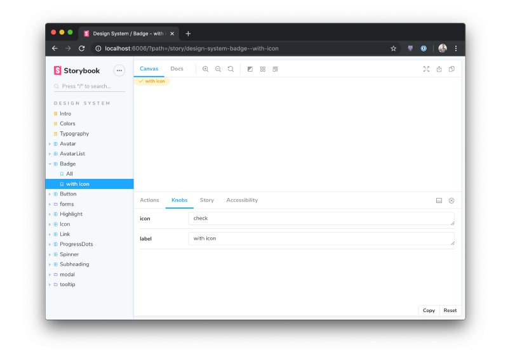Screen dimensions: 508x359
Task: Toggle the grid view icon
Action: [263, 69]
